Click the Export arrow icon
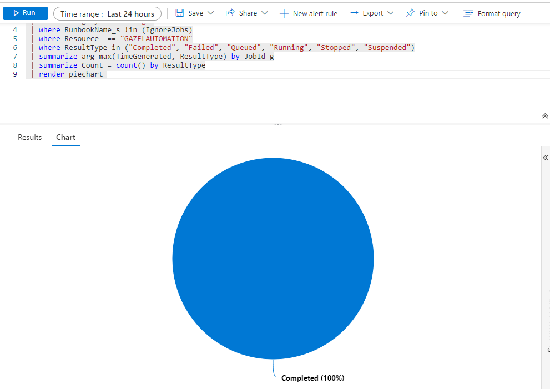This screenshot has width=550, height=389. tap(354, 13)
